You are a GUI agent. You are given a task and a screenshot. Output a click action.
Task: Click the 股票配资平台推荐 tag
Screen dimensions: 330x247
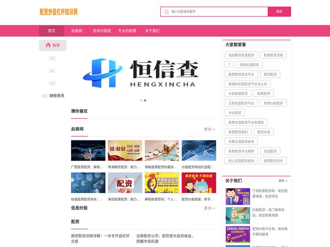pos(241,151)
